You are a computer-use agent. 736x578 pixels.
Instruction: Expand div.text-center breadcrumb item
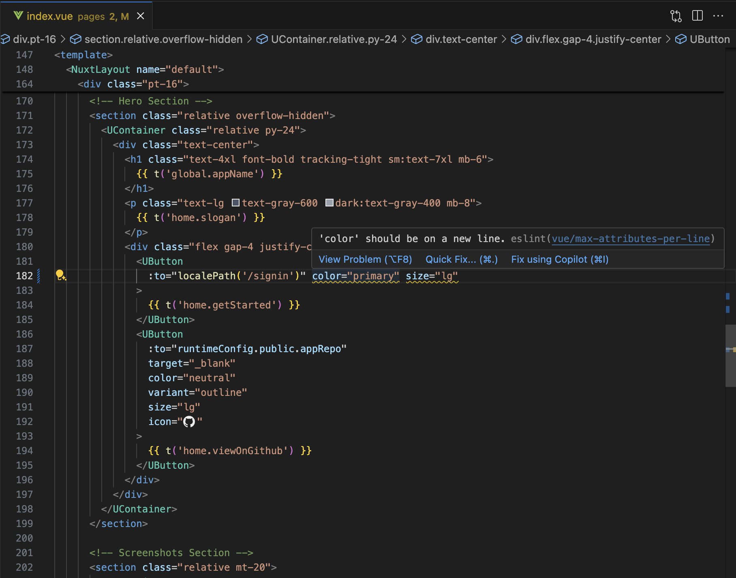[x=461, y=39]
